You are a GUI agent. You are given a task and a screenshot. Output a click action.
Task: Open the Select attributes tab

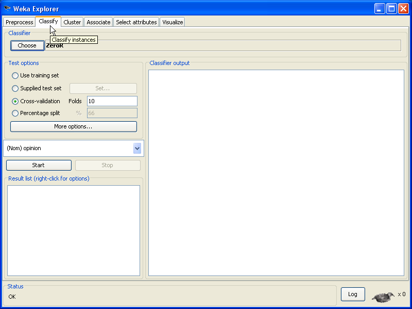tap(136, 22)
